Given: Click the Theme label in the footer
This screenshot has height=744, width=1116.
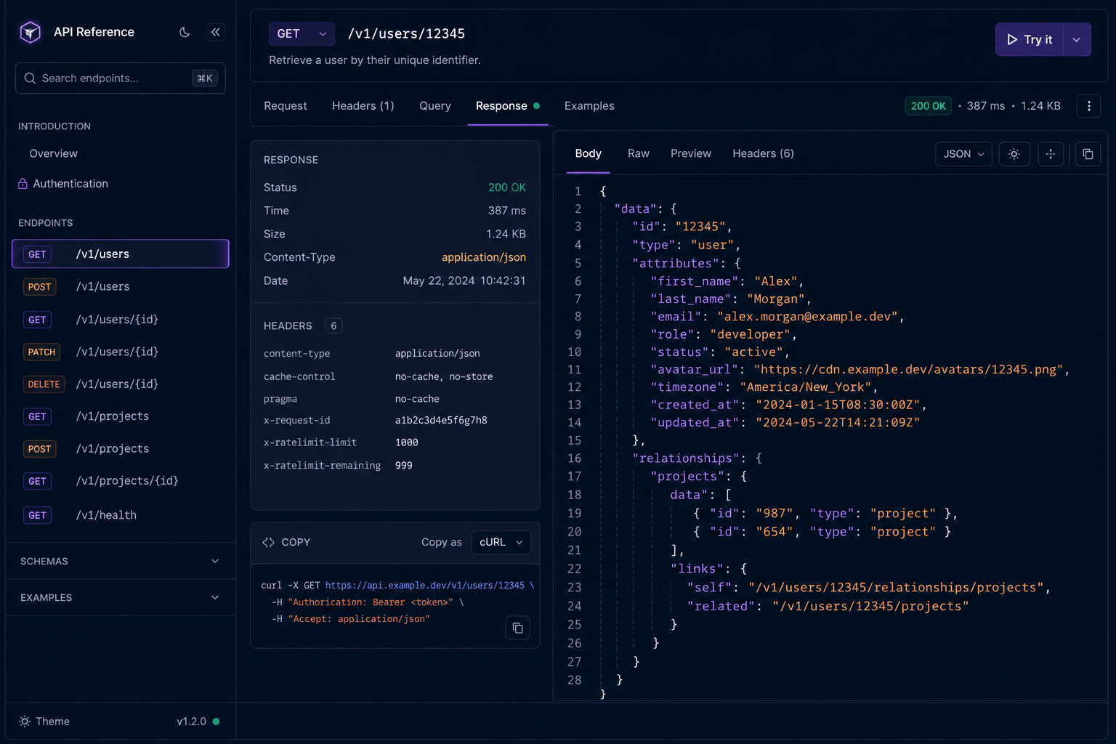Looking at the screenshot, I should (x=53, y=721).
